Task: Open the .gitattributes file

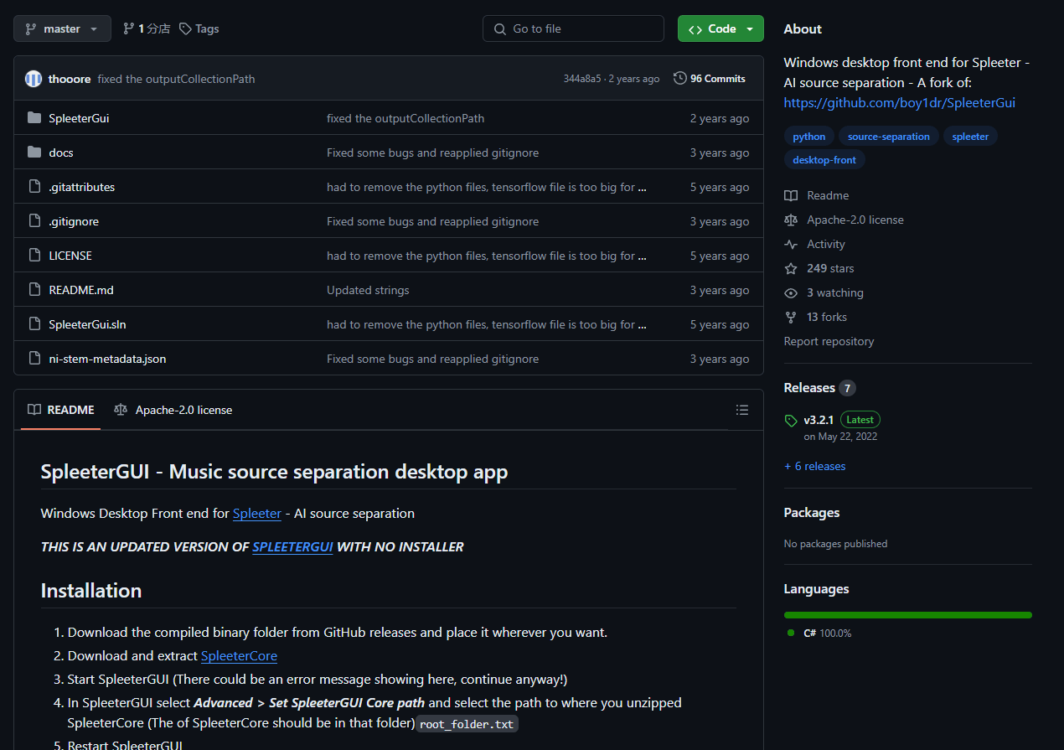Action: coord(82,187)
